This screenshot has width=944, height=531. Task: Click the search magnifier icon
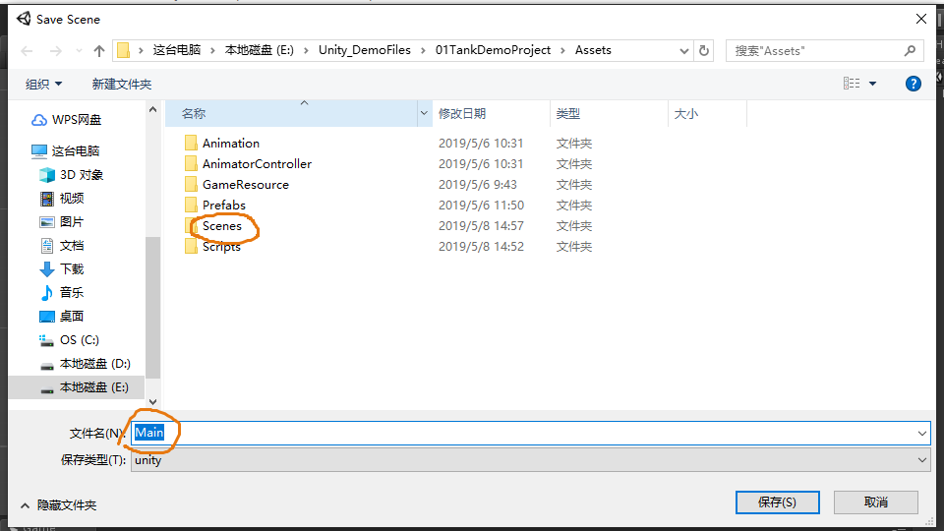910,51
